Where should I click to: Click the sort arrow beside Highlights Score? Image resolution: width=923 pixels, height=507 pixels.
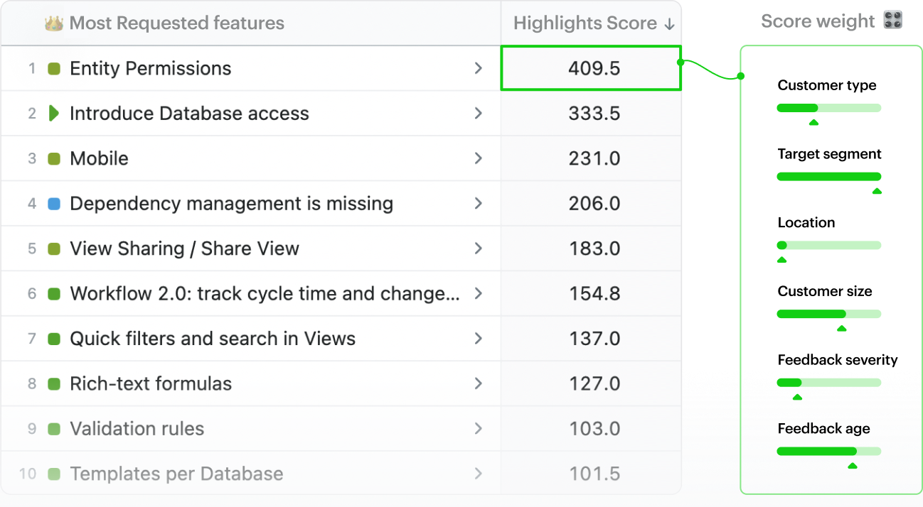point(669,24)
